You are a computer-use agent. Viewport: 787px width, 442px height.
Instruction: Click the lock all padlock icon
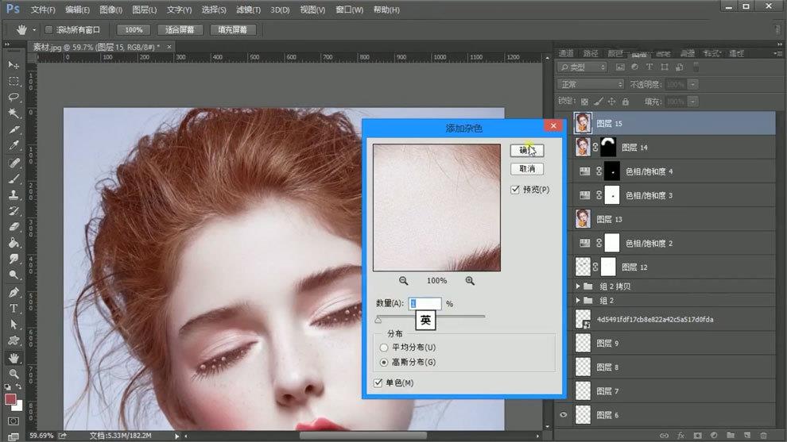click(x=625, y=102)
